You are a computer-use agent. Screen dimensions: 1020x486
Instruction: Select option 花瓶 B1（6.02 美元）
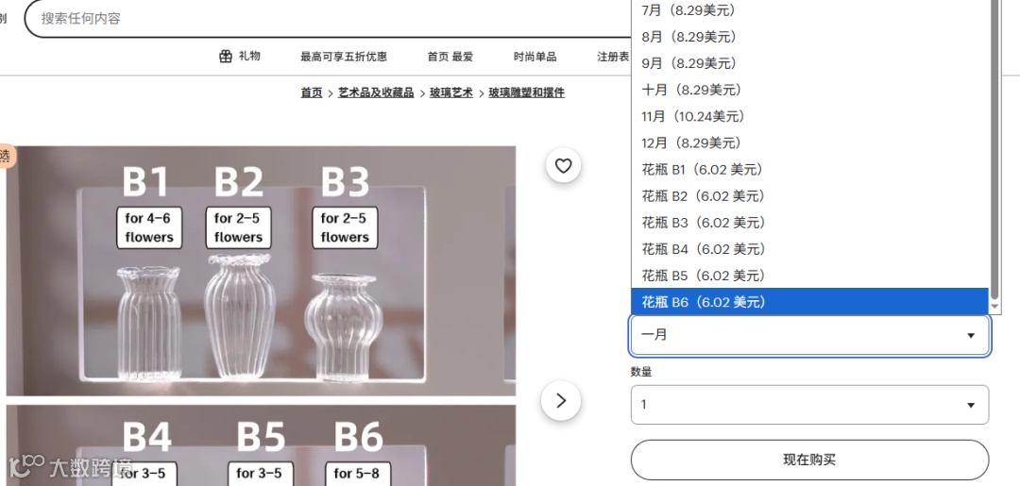point(810,170)
